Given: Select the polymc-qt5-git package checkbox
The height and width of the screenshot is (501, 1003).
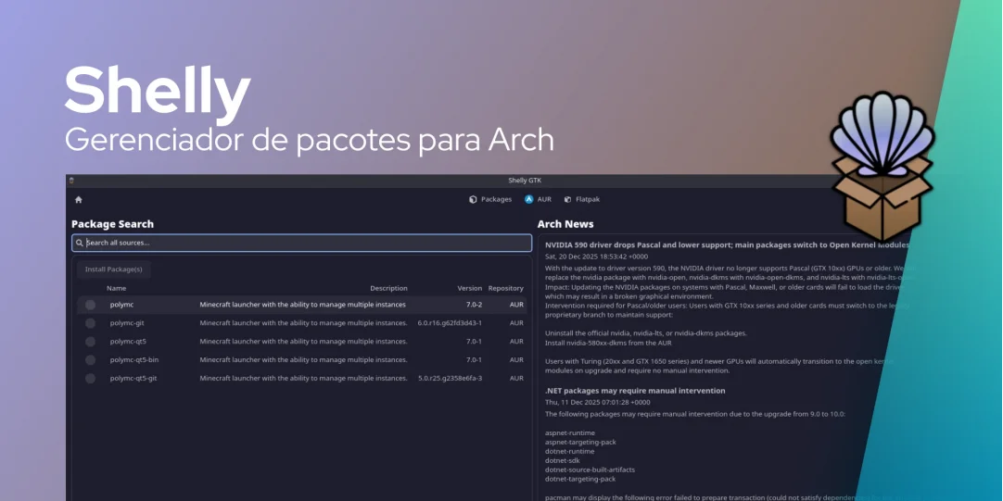Looking at the screenshot, I should pos(90,379).
